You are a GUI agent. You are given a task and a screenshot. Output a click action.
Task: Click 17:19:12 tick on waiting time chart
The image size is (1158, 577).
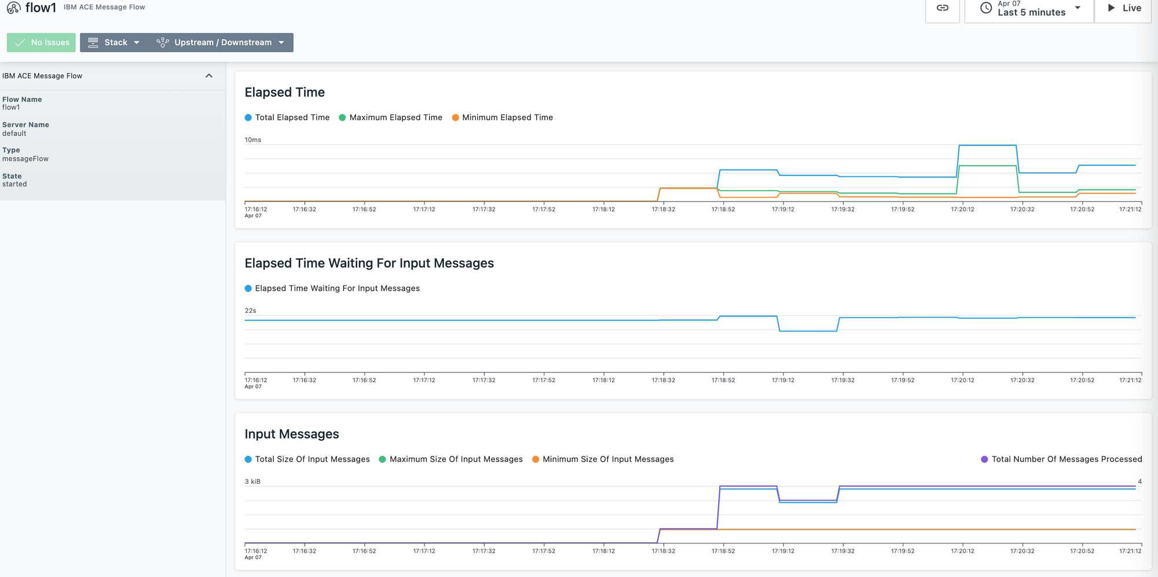[x=783, y=381]
